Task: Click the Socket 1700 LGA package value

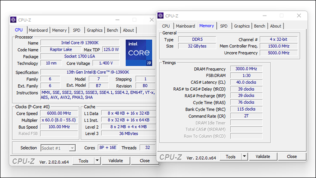Action: click(x=80, y=56)
